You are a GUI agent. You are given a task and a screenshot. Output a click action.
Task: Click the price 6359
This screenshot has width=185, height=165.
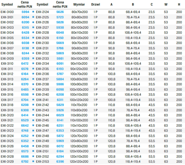[x=25, y=59]
